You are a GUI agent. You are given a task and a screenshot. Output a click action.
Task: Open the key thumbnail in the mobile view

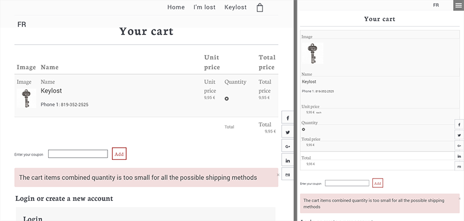point(313,55)
